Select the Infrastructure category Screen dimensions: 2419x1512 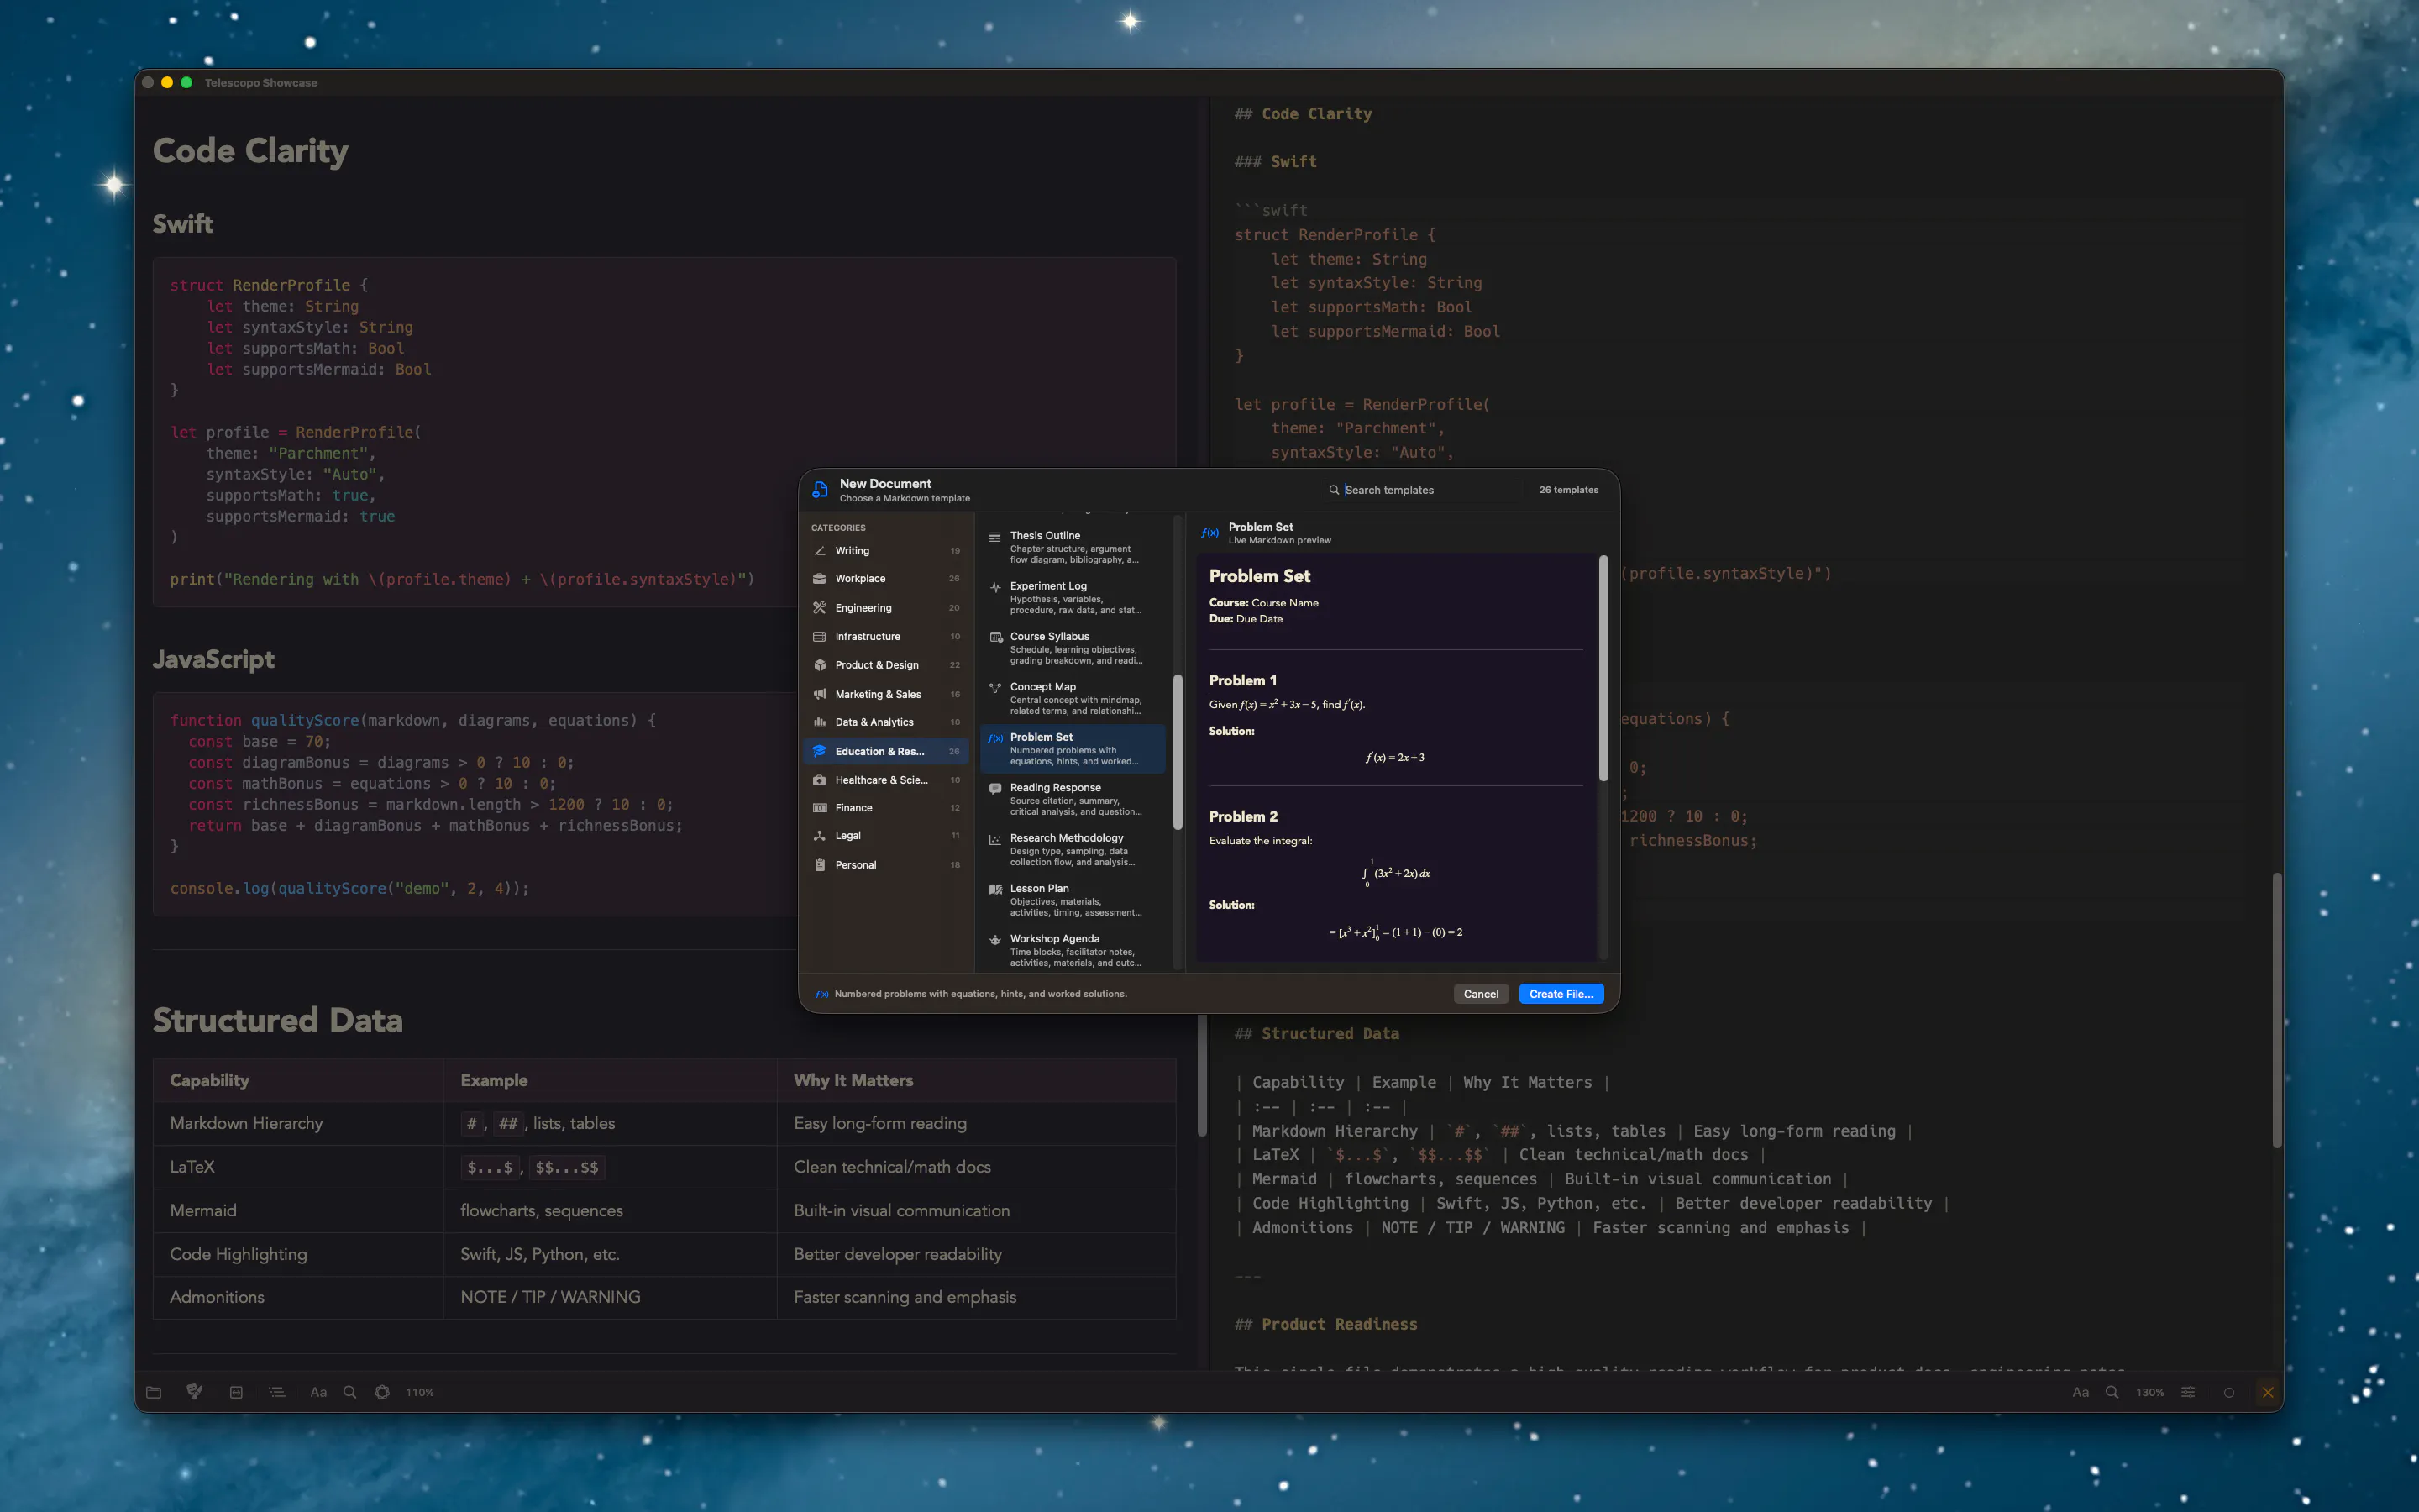point(887,637)
